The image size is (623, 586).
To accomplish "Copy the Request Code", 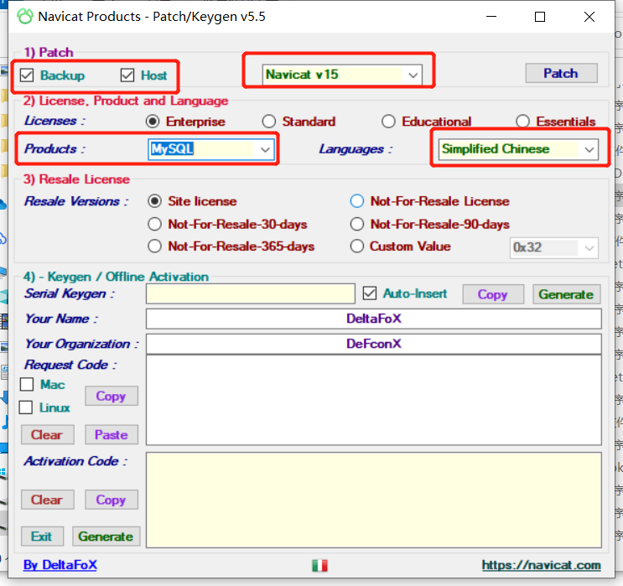I will coord(112,396).
